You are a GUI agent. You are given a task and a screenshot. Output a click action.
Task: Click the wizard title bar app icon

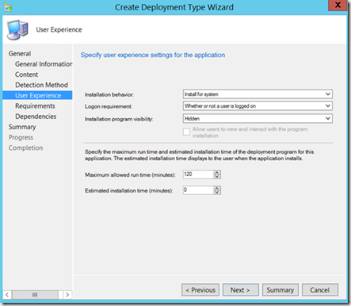[8, 7]
